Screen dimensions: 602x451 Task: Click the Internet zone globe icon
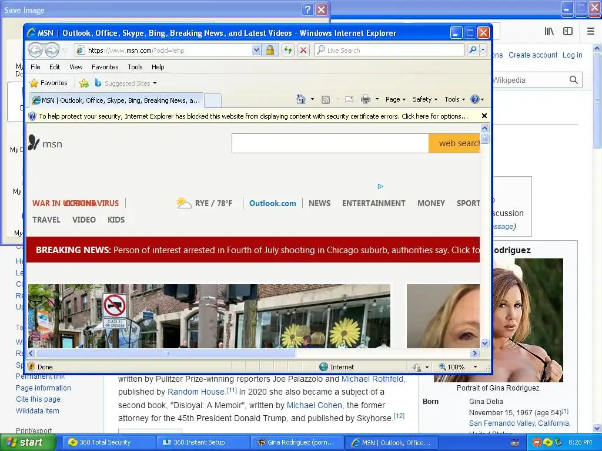pyautogui.click(x=324, y=367)
